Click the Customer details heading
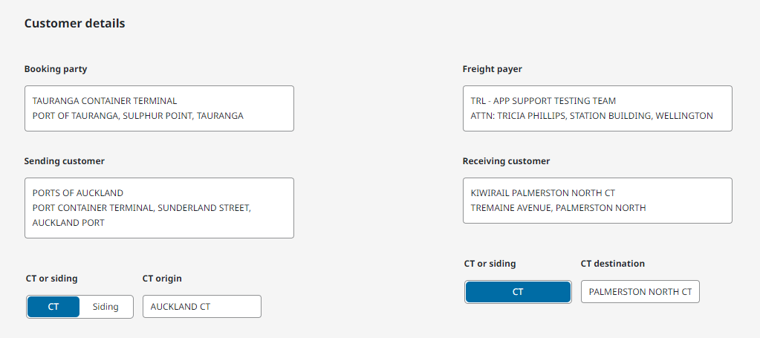Viewport: 760px width, 338px height. tap(74, 24)
